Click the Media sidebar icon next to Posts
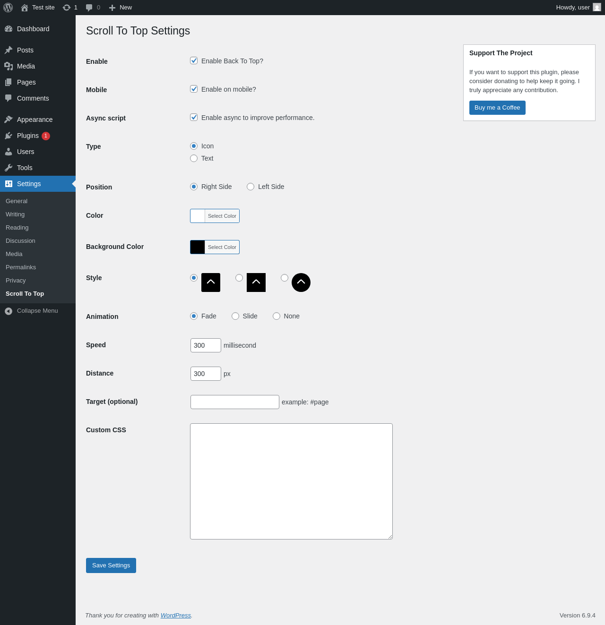 pyautogui.click(x=9, y=66)
